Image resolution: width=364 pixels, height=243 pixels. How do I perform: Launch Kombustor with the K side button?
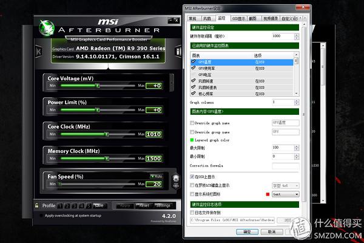(38, 52)
